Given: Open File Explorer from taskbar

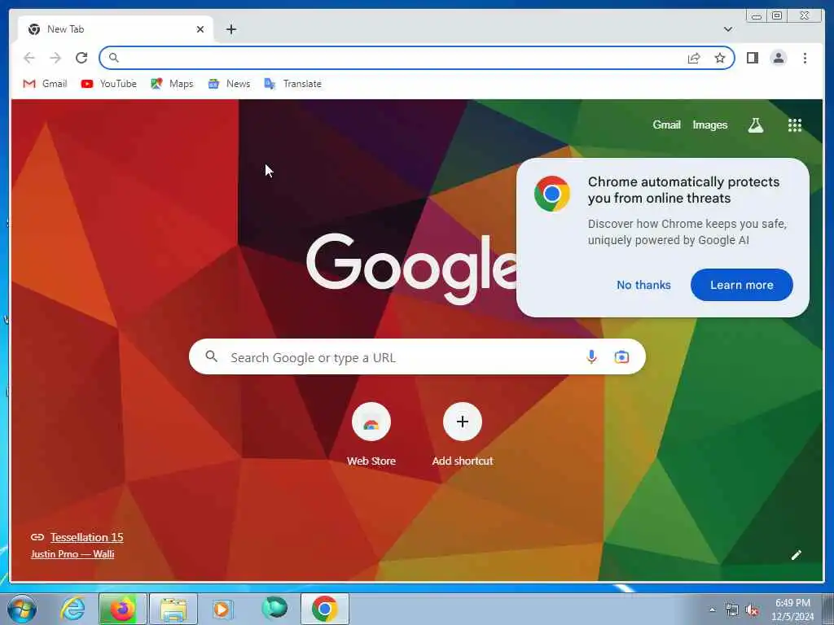Looking at the screenshot, I should [173, 609].
